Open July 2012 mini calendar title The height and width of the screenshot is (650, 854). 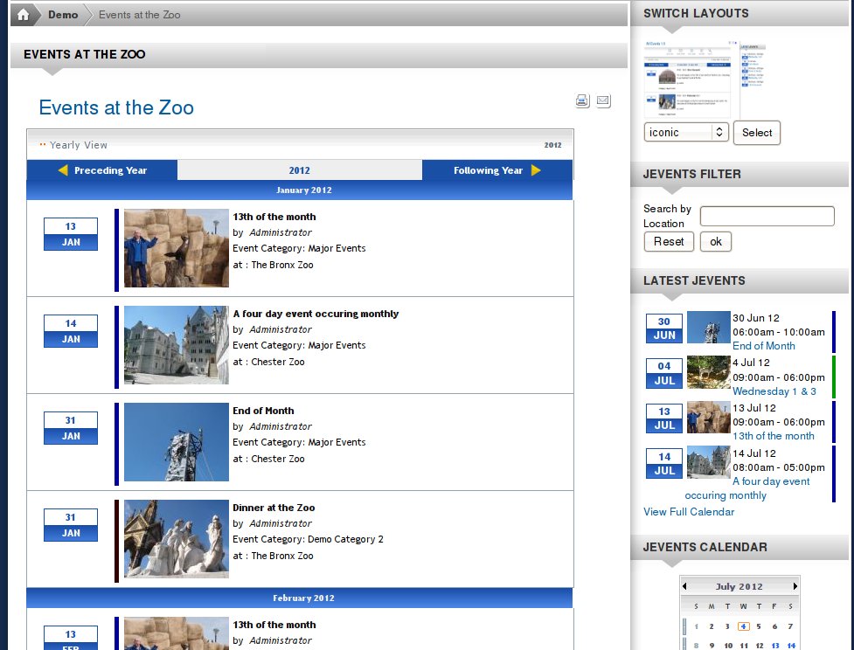click(739, 586)
